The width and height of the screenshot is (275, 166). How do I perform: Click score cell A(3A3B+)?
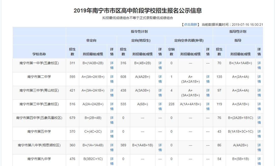(x=142, y=90)
